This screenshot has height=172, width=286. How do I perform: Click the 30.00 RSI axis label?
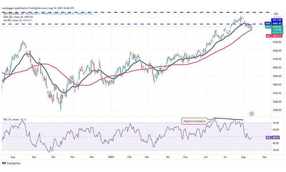(x=276, y=150)
